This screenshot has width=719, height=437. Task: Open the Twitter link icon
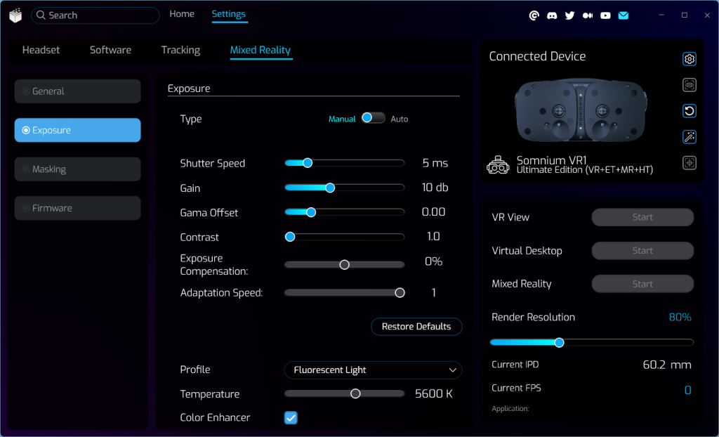click(569, 15)
